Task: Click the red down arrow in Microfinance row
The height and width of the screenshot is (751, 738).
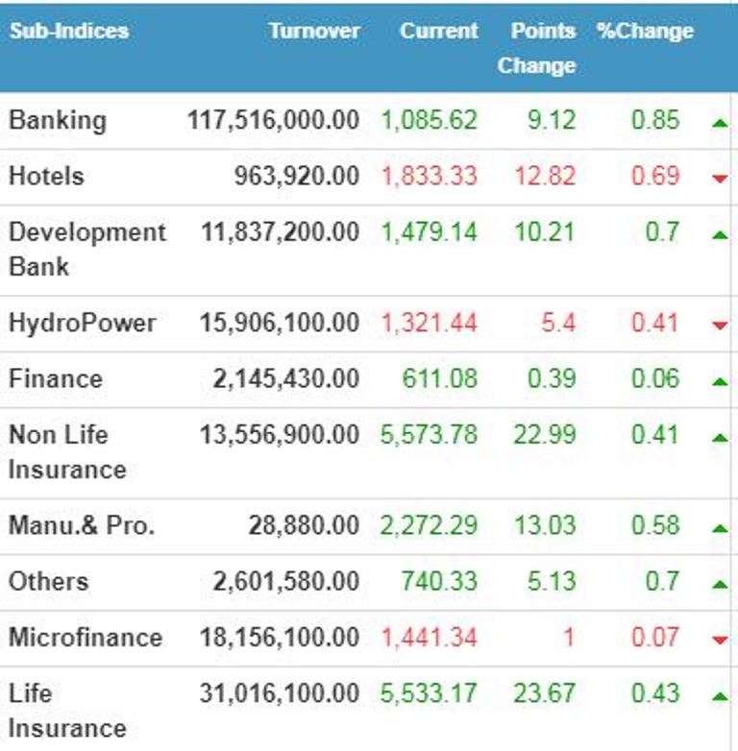Action: (x=719, y=640)
